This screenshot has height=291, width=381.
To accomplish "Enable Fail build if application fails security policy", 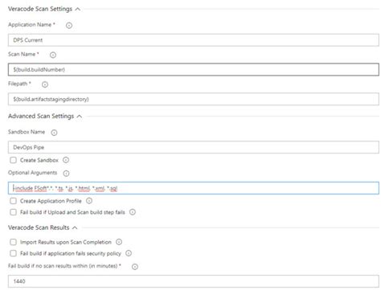I will (13, 253).
